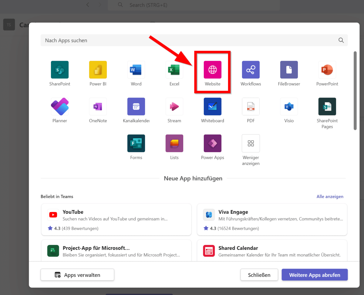Click the dialog's vertical scrollbar

355,91
